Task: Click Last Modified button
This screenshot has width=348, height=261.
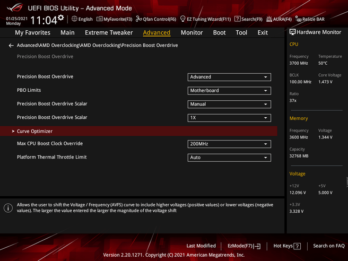Action: (201, 246)
